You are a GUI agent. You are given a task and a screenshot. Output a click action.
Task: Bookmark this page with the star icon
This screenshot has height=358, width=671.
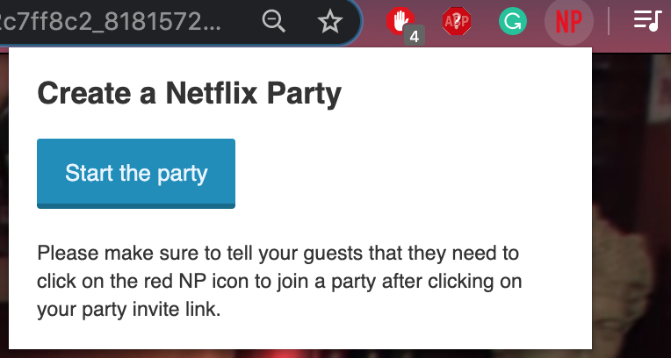(329, 22)
